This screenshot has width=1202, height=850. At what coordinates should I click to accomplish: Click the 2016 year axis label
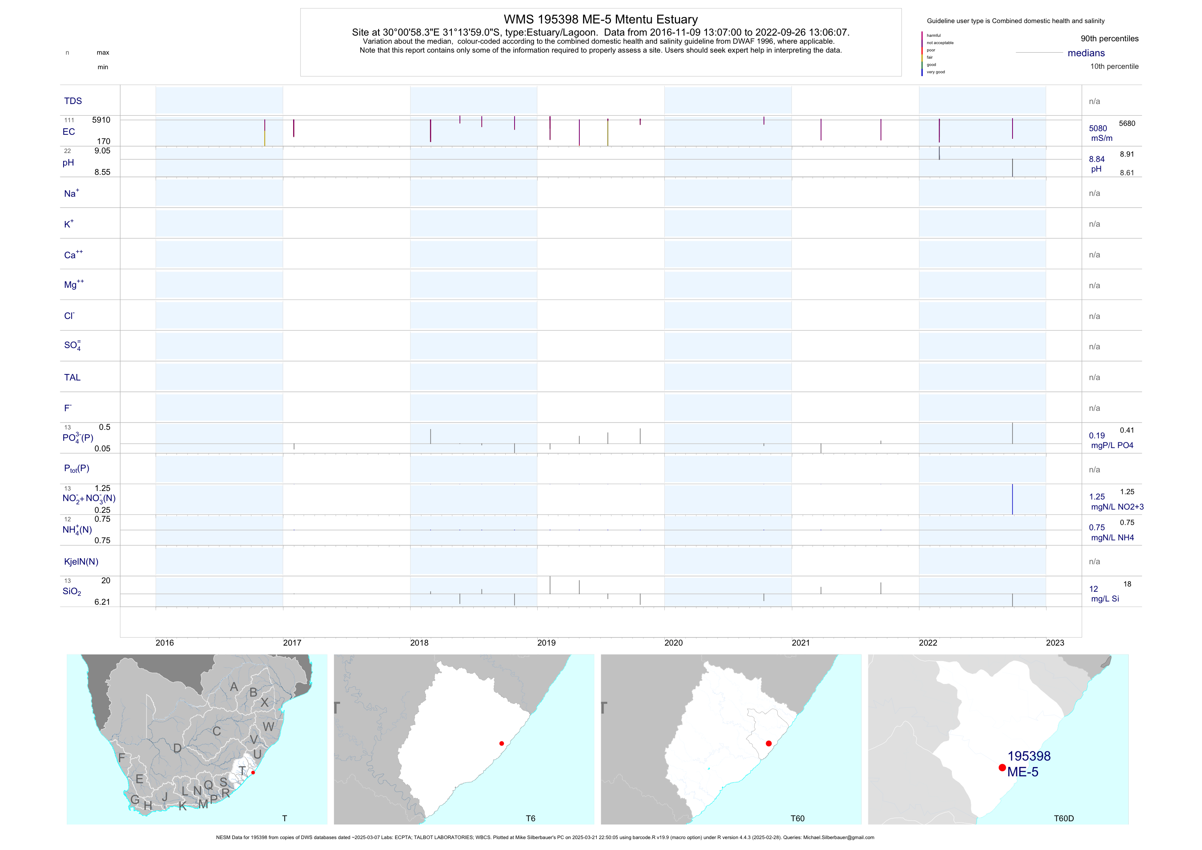coord(164,643)
